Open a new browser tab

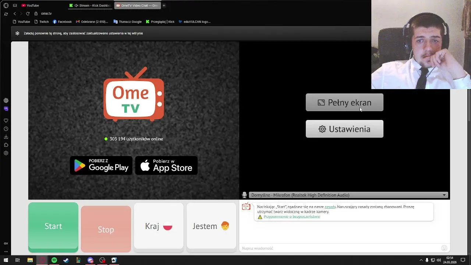(x=164, y=6)
